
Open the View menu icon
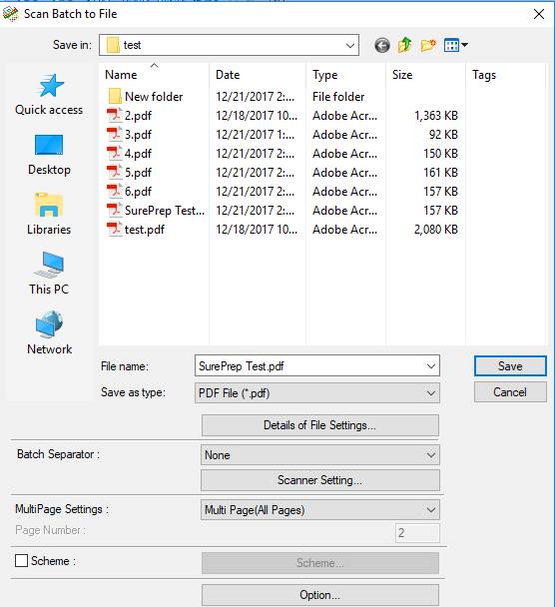(456, 45)
